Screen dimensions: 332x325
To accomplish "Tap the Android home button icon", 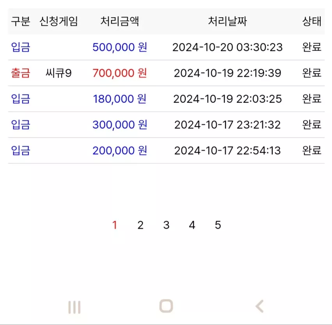I will click(166, 306).
